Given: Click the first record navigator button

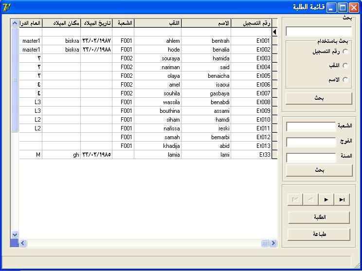Looking at the screenshot, I should point(295,199).
